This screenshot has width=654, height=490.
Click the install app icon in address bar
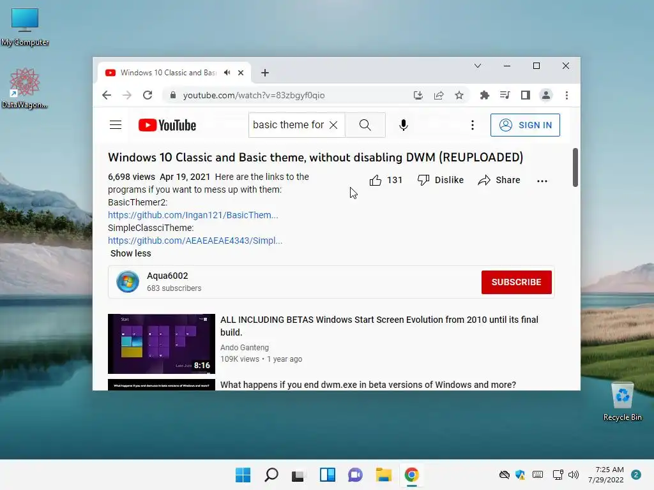pyautogui.click(x=418, y=96)
